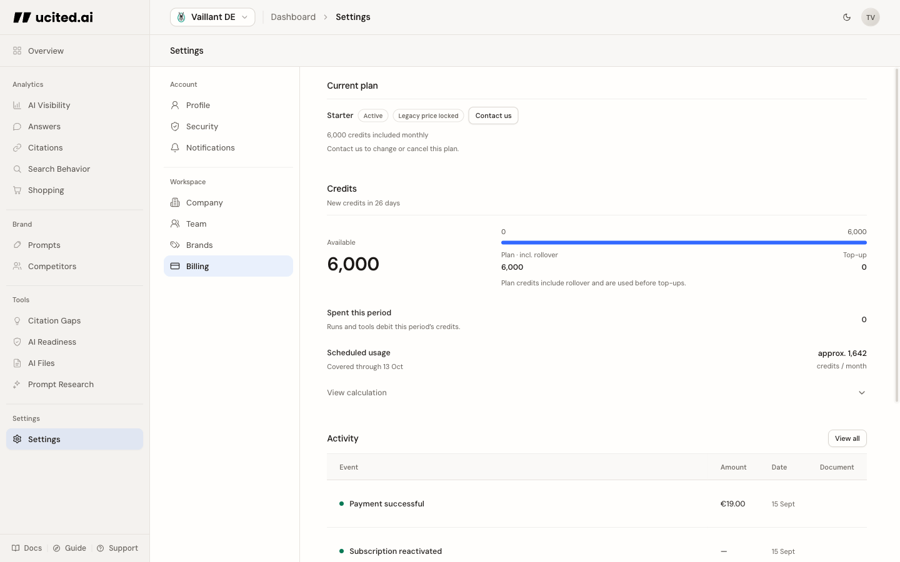This screenshot has width=900, height=562.
Task: Select Citations in sidebar
Action: (x=74, y=147)
